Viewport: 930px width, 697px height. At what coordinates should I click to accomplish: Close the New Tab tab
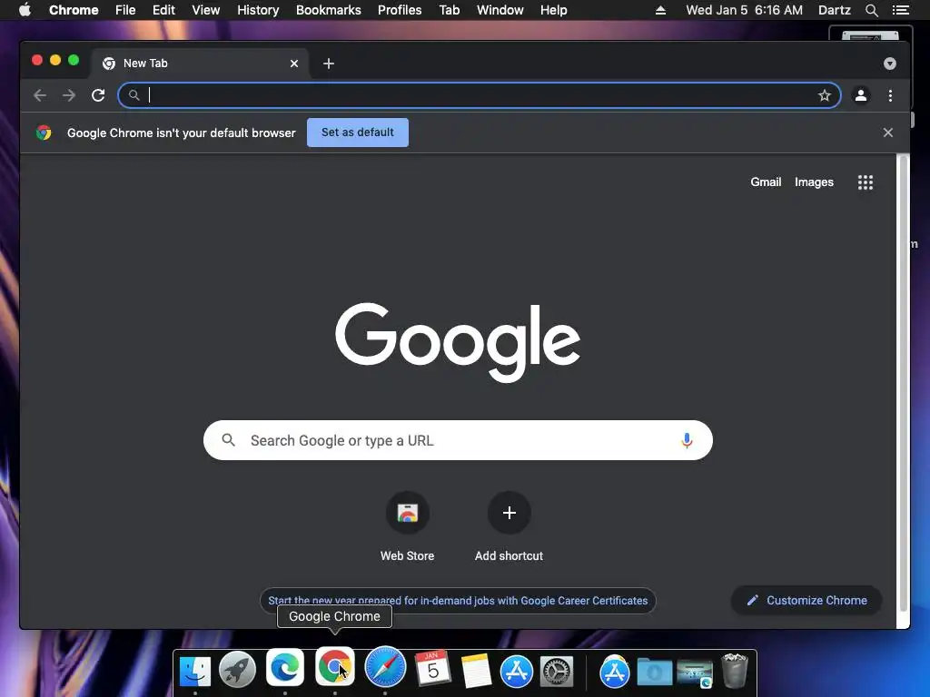[294, 64]
